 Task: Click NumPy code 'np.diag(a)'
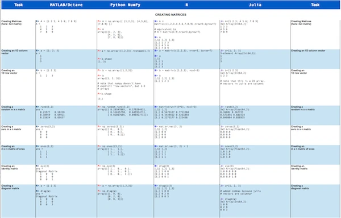[x=109, y=191]
